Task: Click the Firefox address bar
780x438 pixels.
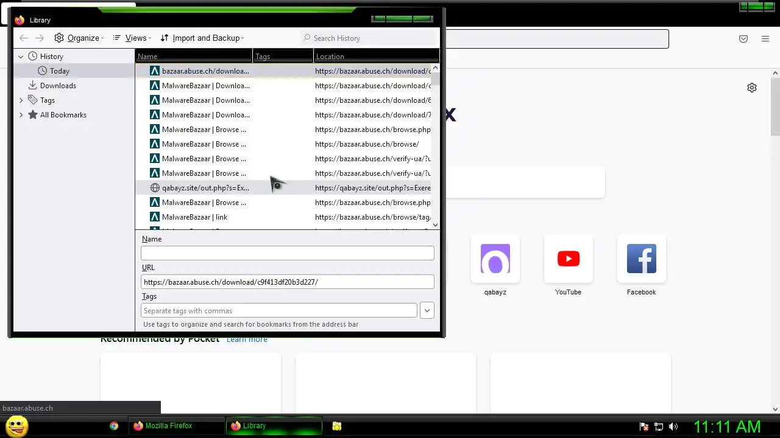Action: pos(557,39)
